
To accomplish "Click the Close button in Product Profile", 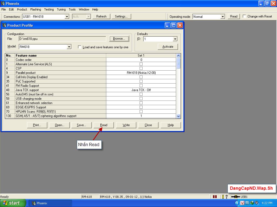I will pyautogui.click(x=148, y=125).
